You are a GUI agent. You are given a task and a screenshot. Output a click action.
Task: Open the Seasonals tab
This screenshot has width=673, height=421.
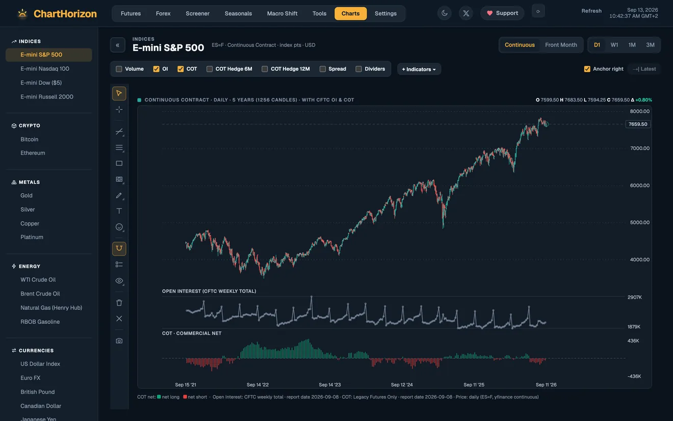[238, 13]
